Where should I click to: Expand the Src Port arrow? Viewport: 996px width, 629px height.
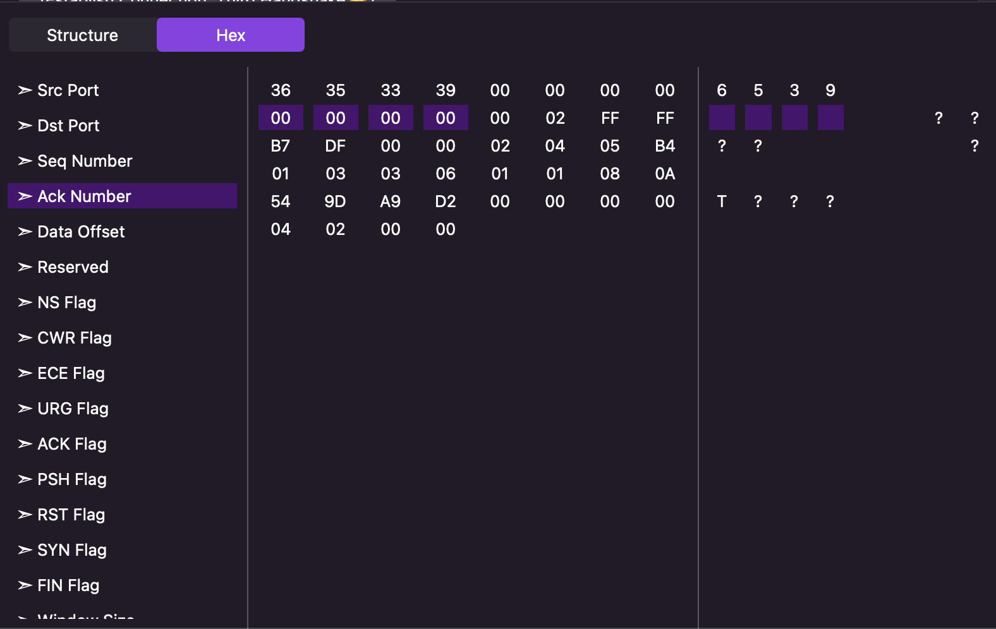pos(25,90)
